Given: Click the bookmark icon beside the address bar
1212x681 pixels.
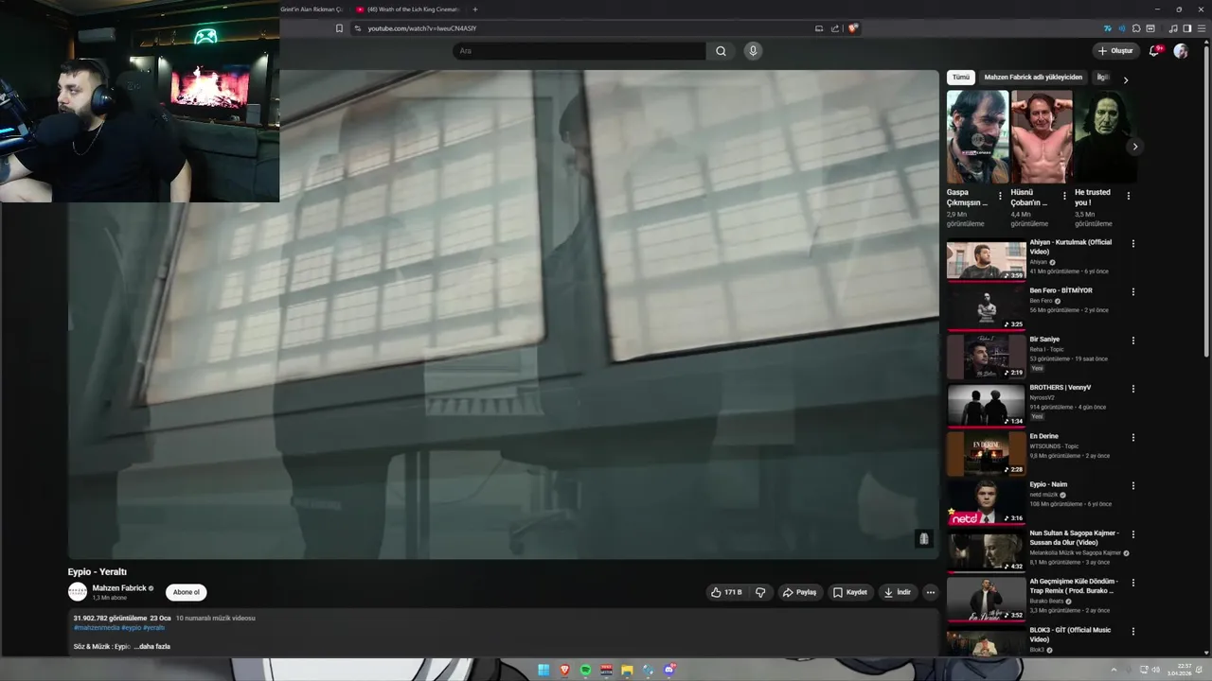Looking at the screenshot, I should point(339,28).
